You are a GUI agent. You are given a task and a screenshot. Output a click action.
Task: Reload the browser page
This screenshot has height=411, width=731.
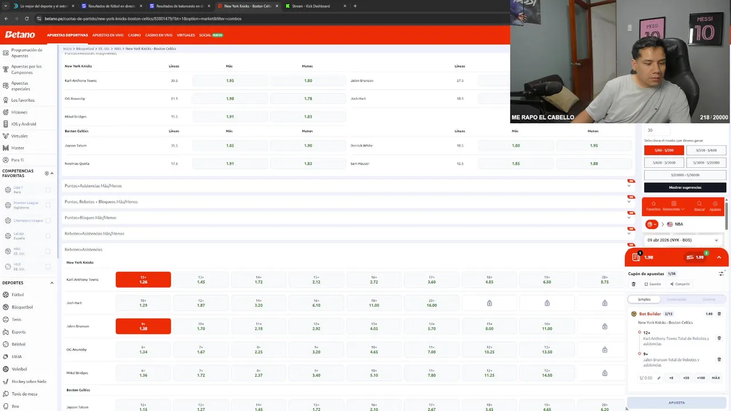pyautogui.click(x=27, y=18)
